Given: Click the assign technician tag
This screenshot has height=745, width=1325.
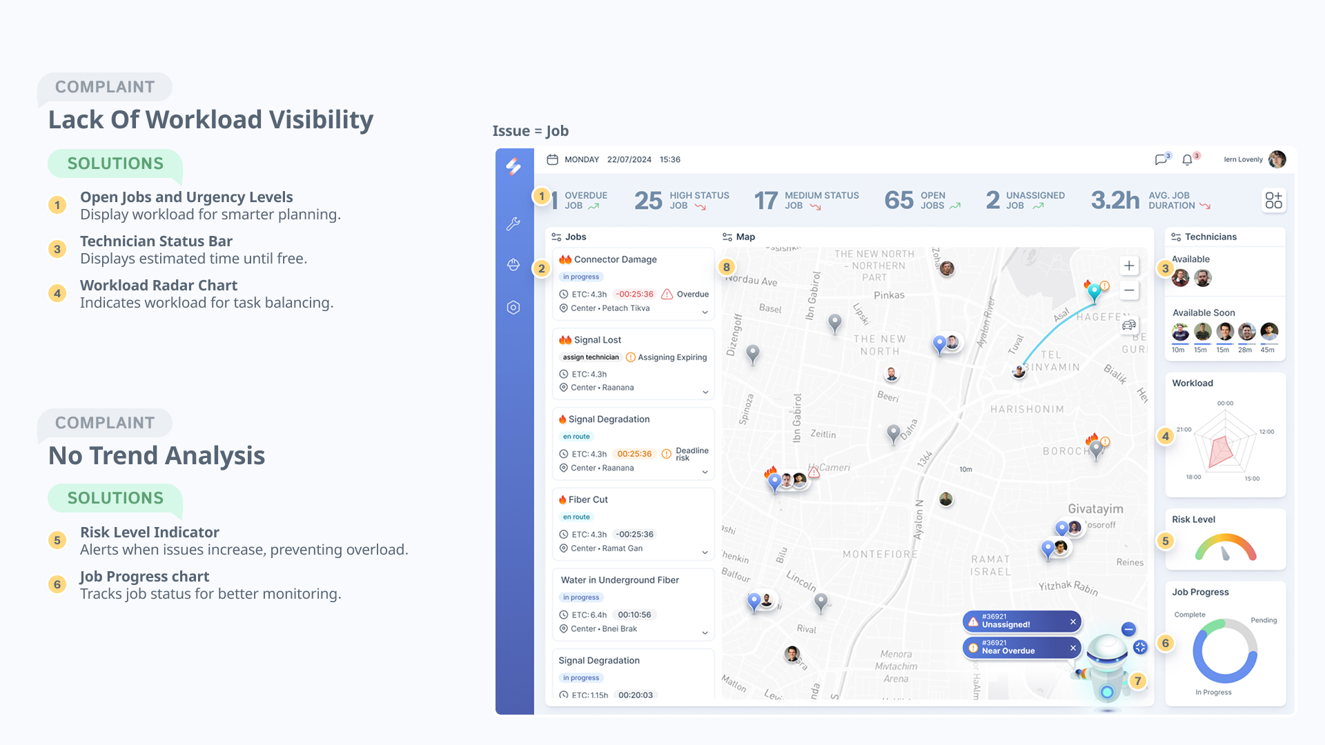Looking at the screenshot, I should 591,357.
